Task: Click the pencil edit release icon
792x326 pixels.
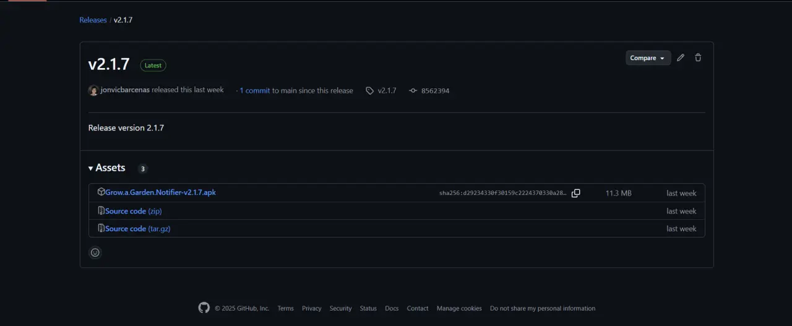Action: [x=681, y=58]
